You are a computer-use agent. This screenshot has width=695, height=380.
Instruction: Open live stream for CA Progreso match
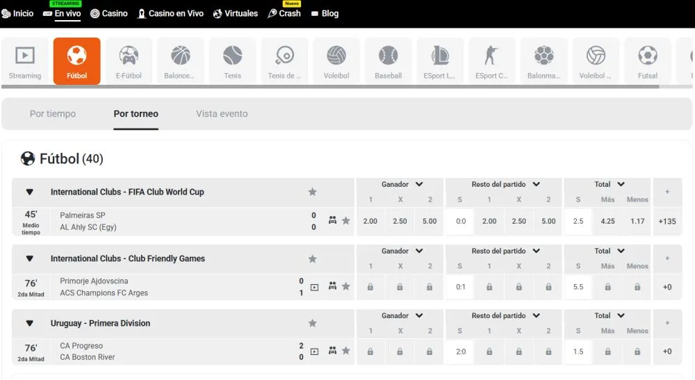(314, 352)
